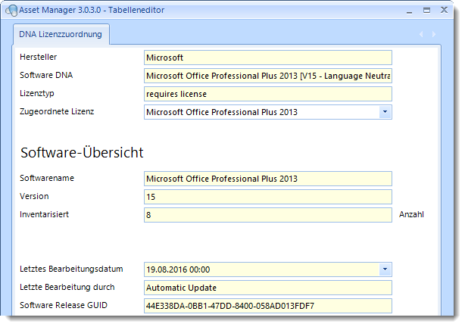The image size is (465, 327).
Task: Select the Zugeordnete Lizenz combo box text
Action: (x=222, y=112)
